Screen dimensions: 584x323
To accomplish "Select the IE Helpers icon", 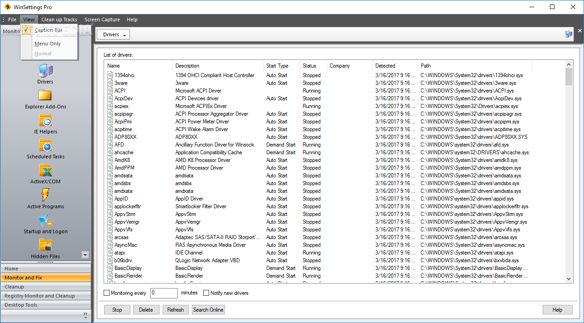I will point(45,120).
